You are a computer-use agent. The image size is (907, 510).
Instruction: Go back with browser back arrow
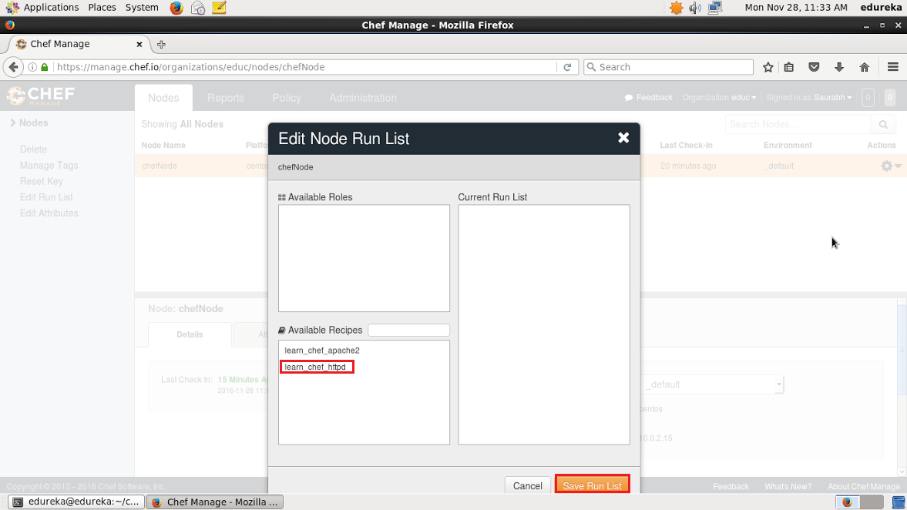(13, 67)
